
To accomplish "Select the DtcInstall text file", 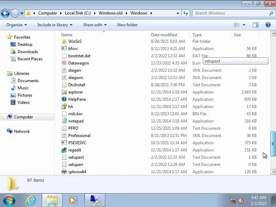I will [64, 85].
